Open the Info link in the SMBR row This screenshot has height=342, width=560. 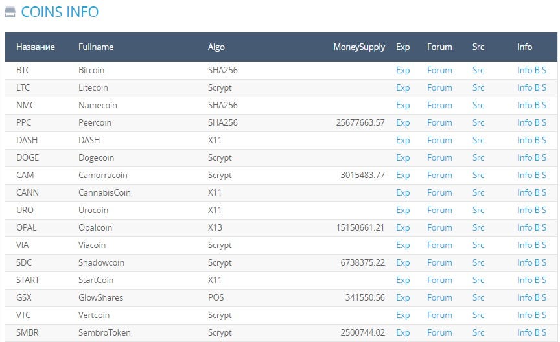pos(524,333)
